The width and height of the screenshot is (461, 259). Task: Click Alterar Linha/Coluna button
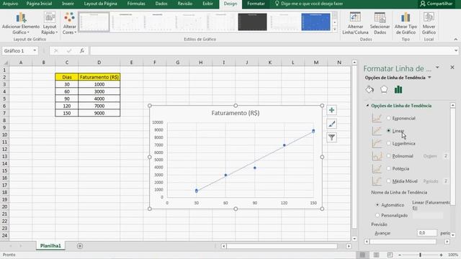[355, 23]
